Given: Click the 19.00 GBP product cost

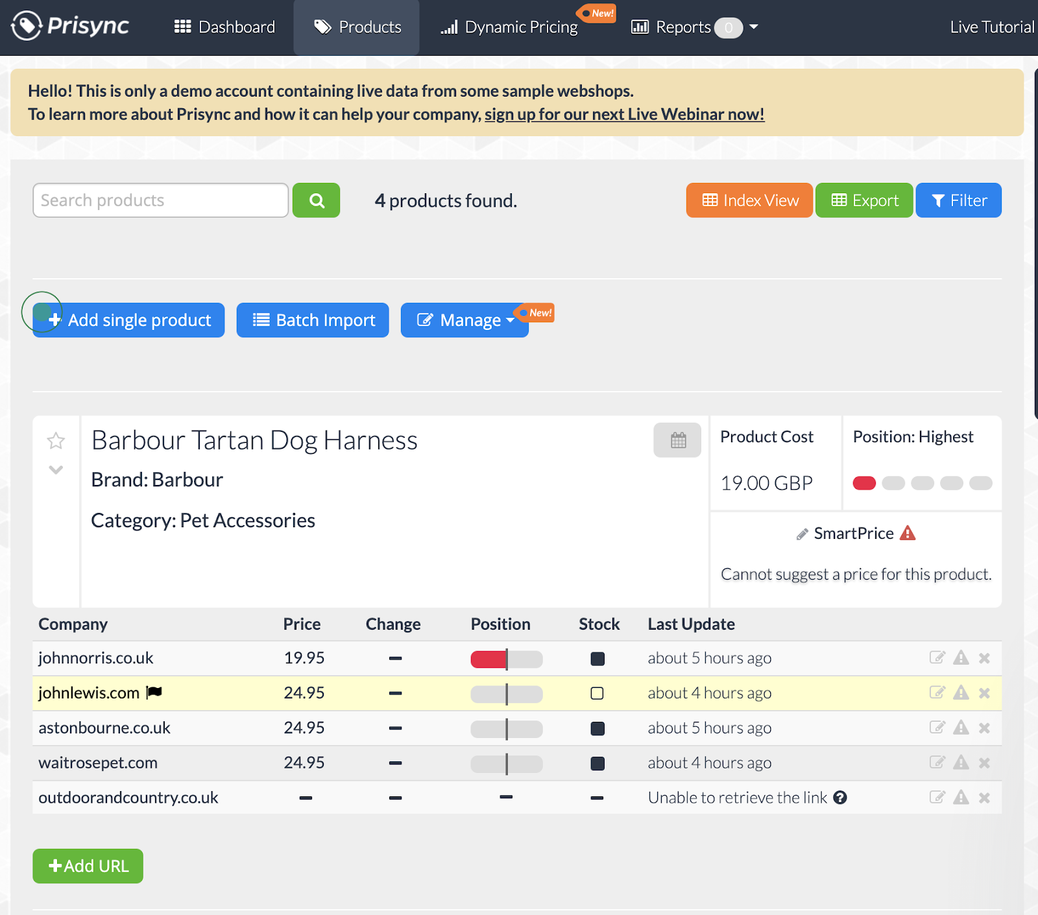Looking at the screenshot, I should coord(767,483).
